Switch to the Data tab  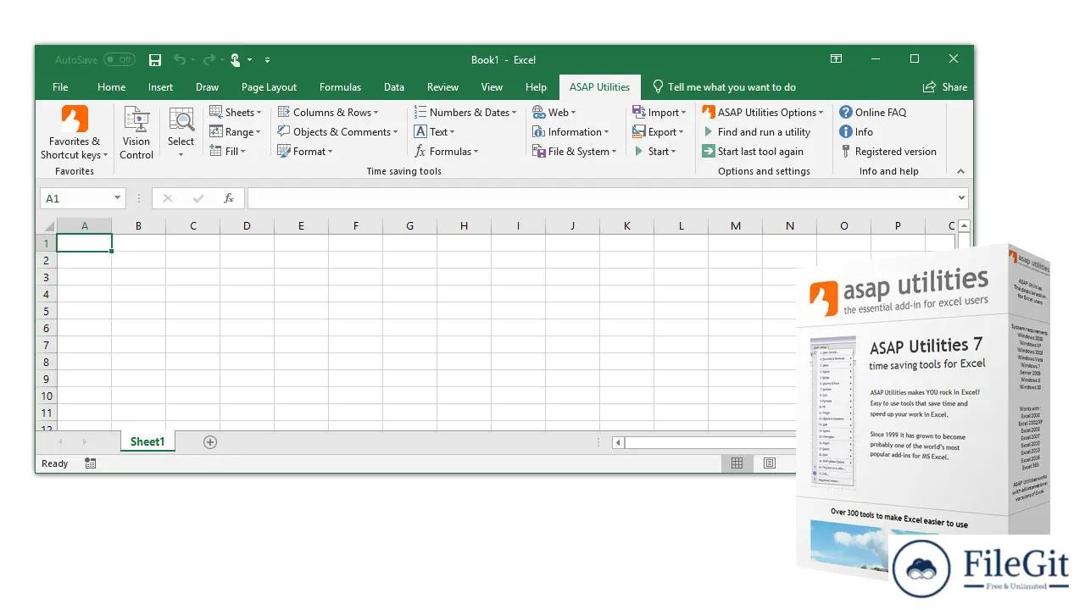tap(393, 87)
